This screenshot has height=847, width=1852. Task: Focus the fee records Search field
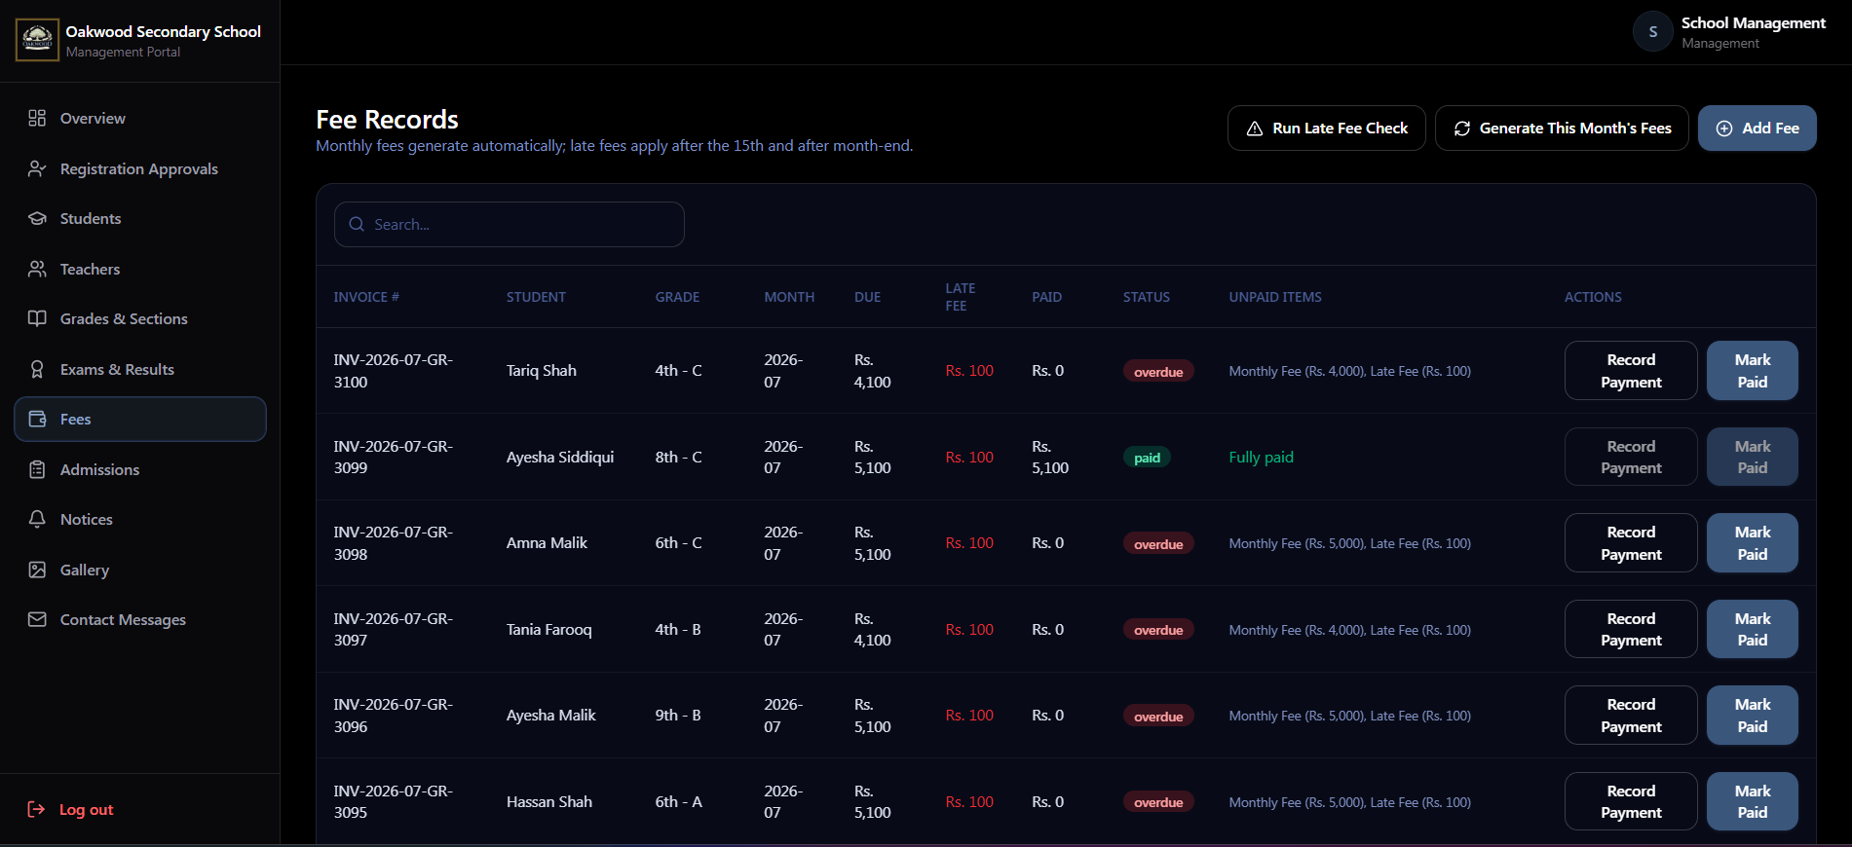(510, 224)
